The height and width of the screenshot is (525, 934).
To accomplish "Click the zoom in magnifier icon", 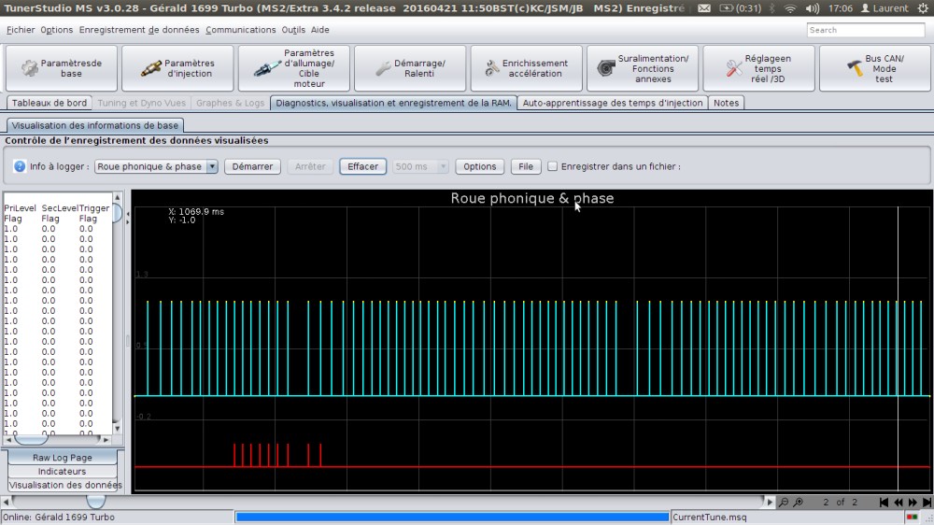I will point(799,503).
